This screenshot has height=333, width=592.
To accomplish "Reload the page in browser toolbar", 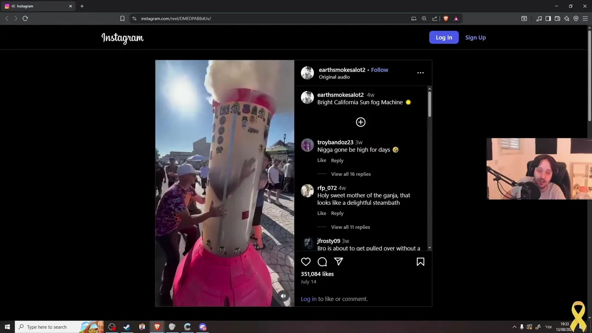I will [x=25, y=18].
